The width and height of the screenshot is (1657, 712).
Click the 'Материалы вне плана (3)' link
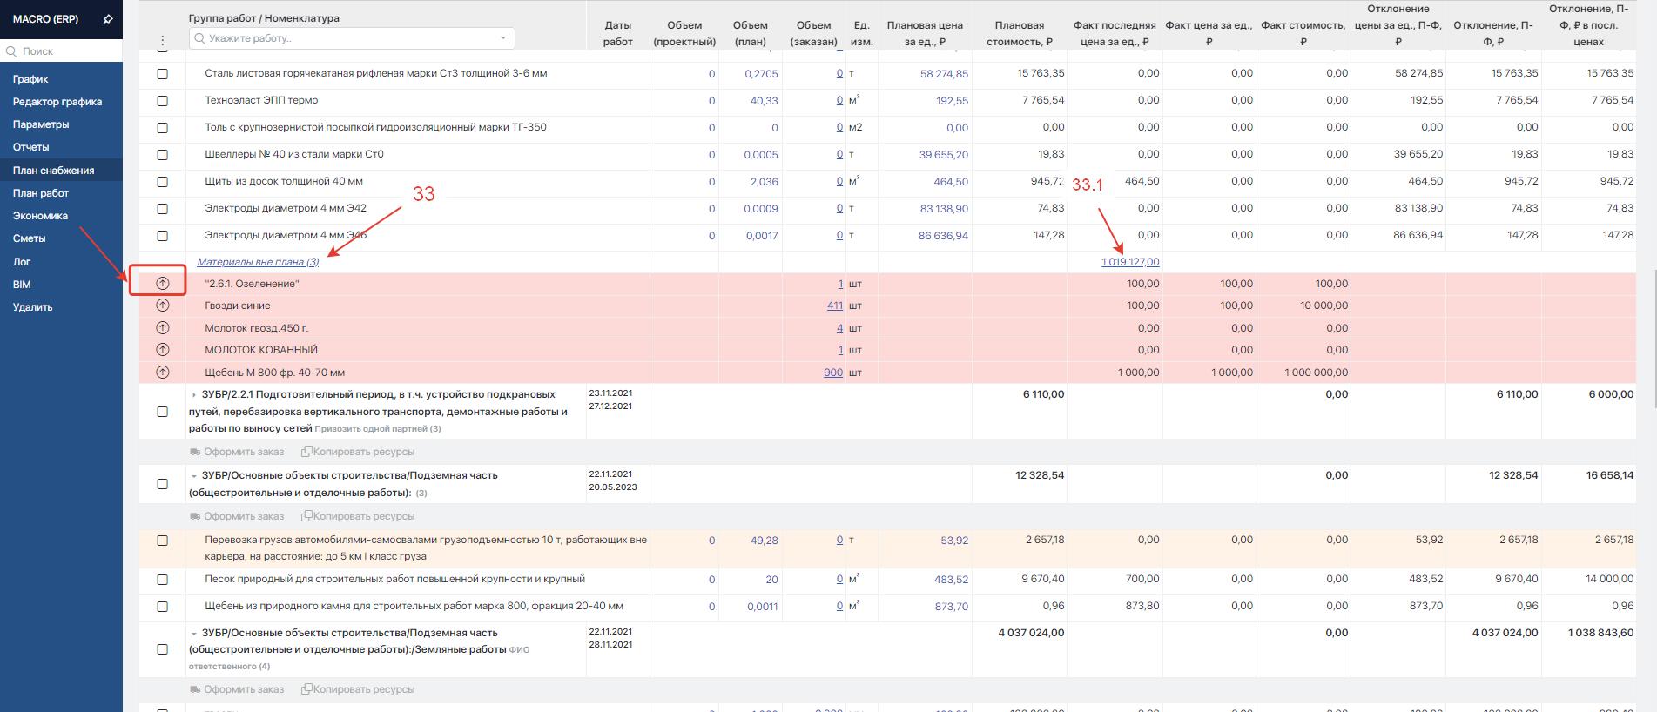click(258, 262)
